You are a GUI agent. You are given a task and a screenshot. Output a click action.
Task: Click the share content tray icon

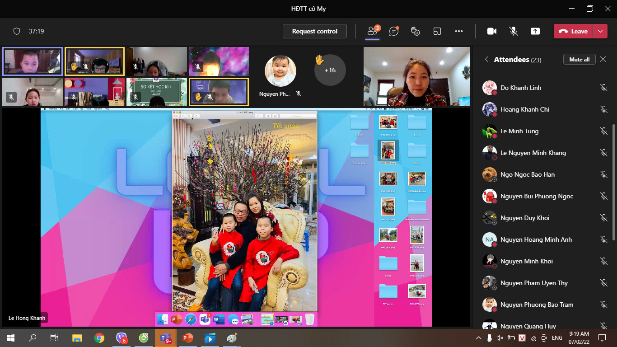pos(535,31)
